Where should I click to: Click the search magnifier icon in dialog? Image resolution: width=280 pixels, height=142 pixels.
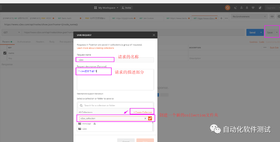tap(81, 105)
